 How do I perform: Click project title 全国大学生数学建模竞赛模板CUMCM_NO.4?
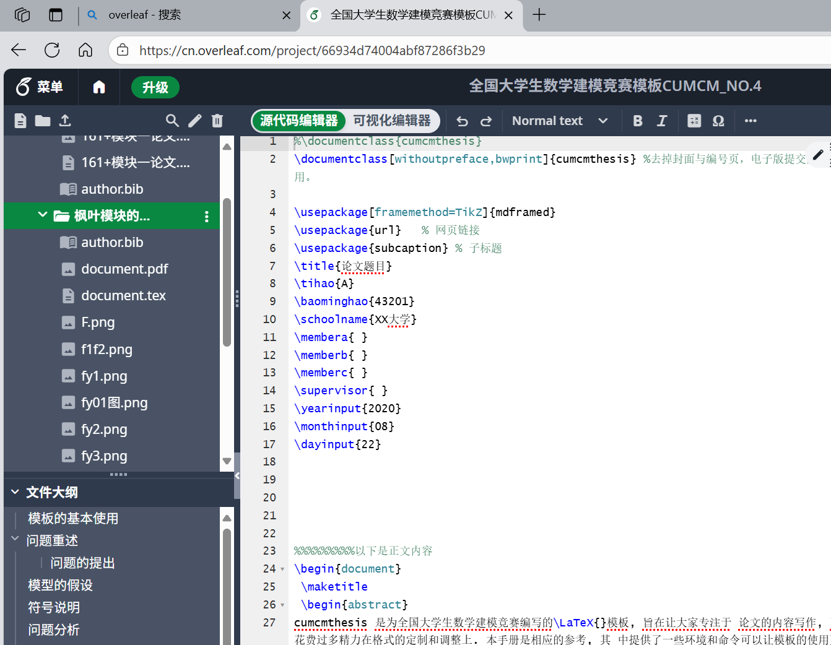click(615, 86)
